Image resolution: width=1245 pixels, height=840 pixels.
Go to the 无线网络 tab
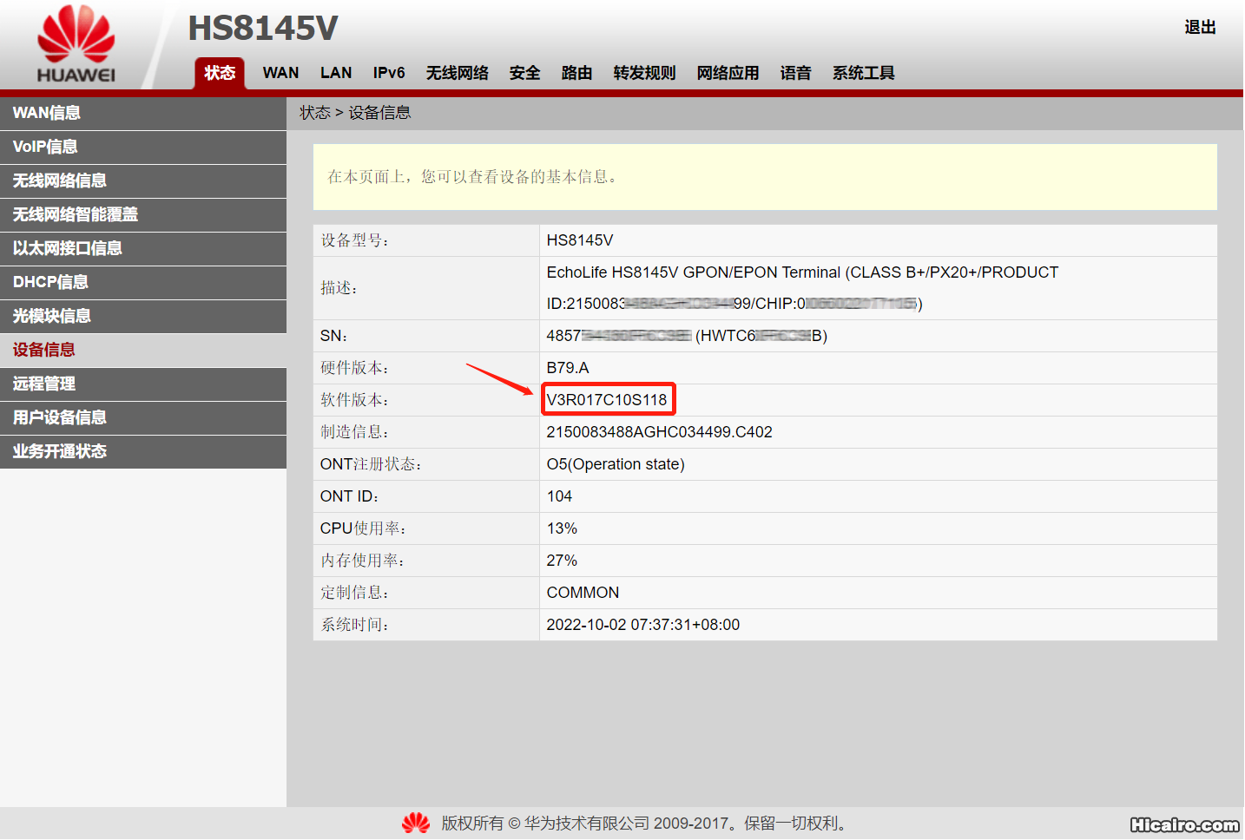point(457,73)
